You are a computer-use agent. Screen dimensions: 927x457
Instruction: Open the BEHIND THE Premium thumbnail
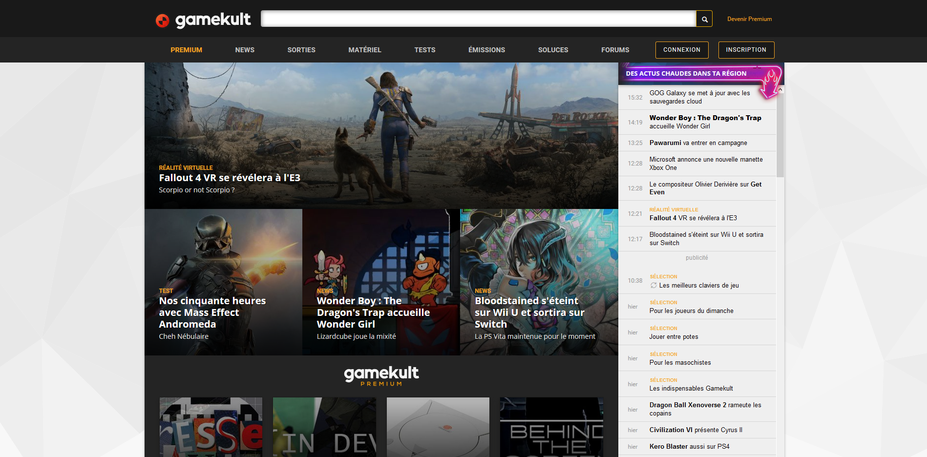[x=551, y=427]
